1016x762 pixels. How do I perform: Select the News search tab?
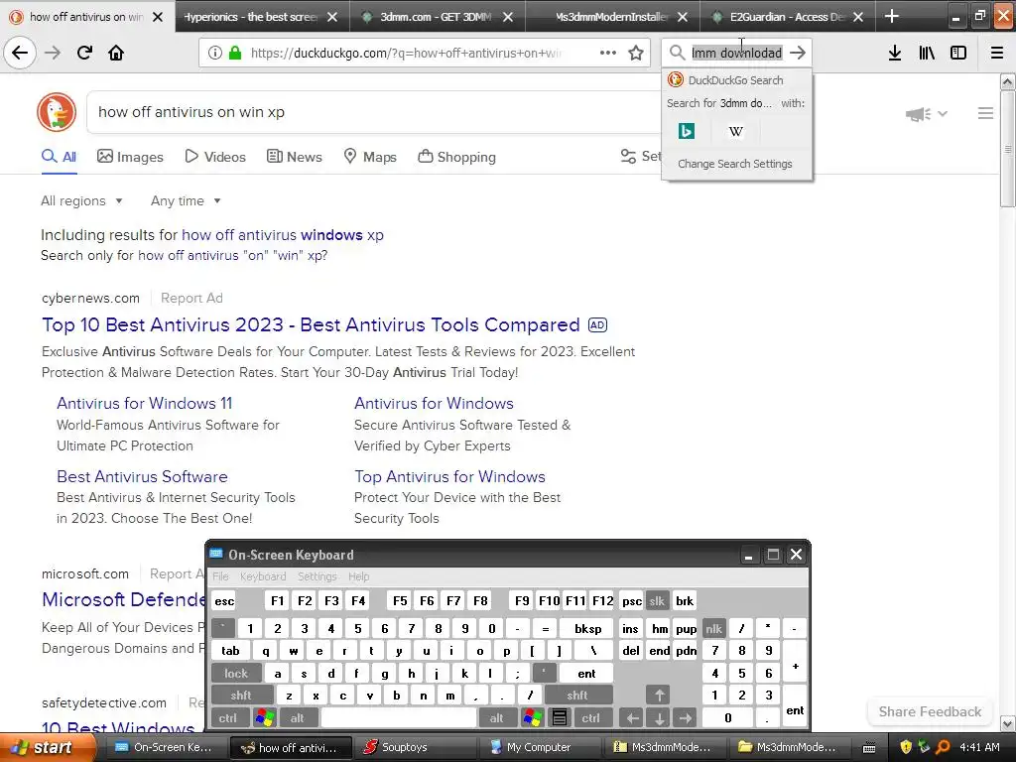click(294, 157)
